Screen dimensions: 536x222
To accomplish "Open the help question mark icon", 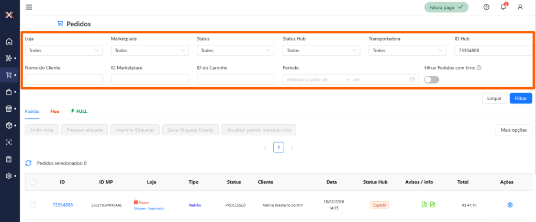I will pyautogui.click(x=486, y=7).
